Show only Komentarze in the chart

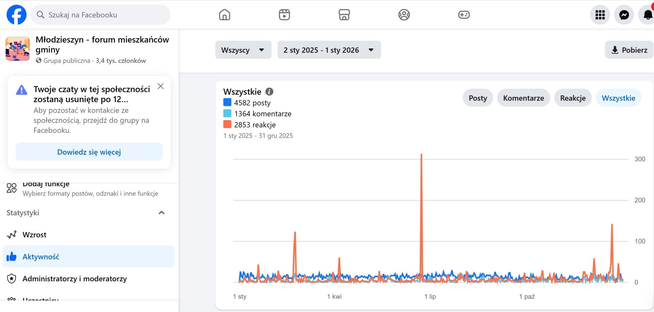pyautogui.click(x=523, y=98)
